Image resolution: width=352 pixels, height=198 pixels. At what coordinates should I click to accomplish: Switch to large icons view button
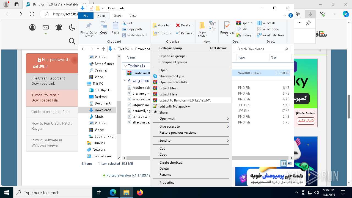coord(289,164)
